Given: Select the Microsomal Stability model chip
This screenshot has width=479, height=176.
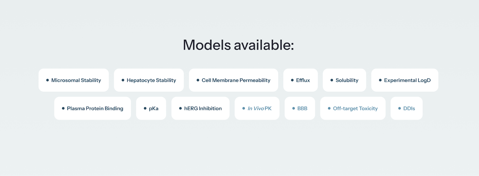Looking at the screenshot, I should click(74, 80).
